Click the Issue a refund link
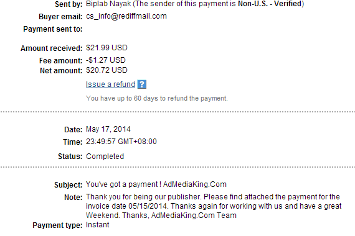The image size is (355, 236). coord(110,84)
